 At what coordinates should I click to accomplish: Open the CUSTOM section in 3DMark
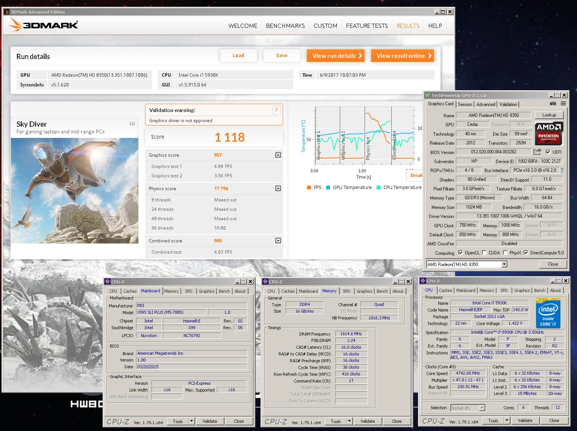pyautogui.click(x=325, y=26)
